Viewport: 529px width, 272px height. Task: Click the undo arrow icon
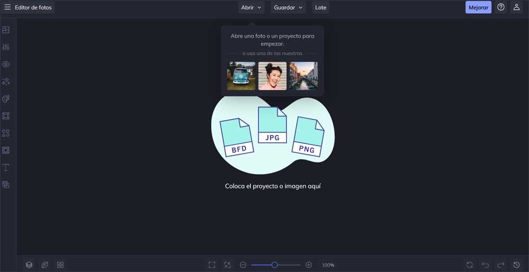(485, 265)
